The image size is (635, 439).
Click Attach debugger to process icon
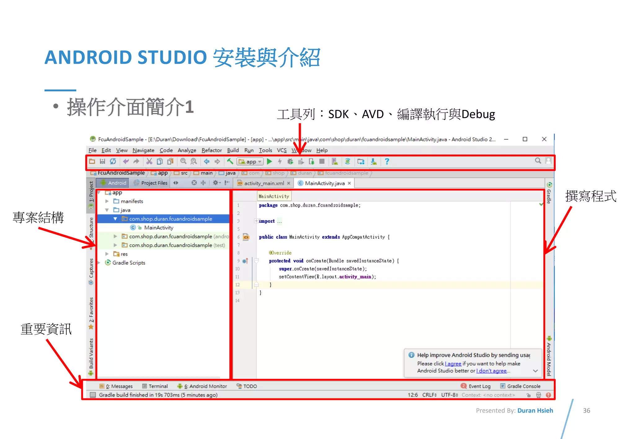(311, 161)
